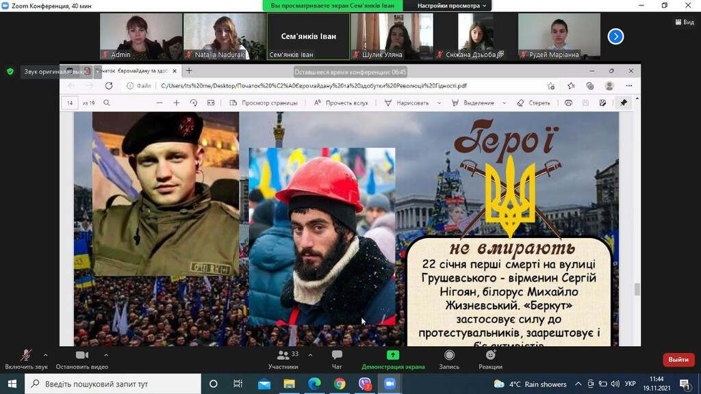The height and width of the screenshot is (394, 701).
Task: Open Reactions in Zoom toolbar
Action: [490, 355]
